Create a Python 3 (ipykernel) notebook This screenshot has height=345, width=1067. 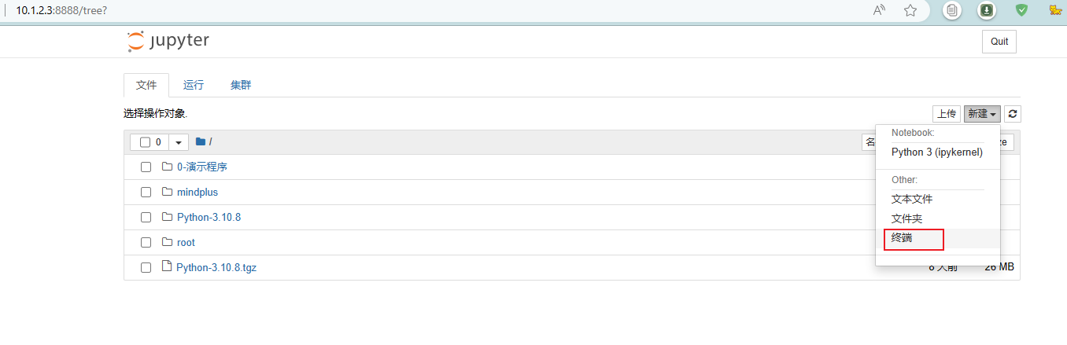937,152
